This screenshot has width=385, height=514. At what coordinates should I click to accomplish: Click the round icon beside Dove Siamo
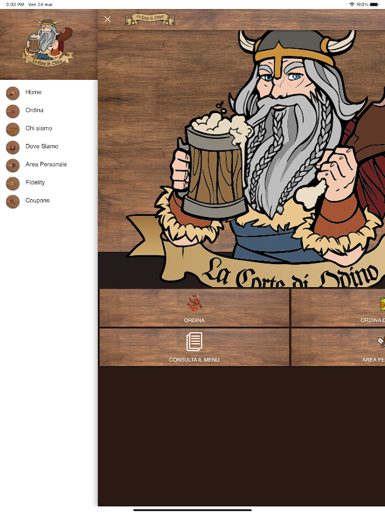[x=13, y=147]
